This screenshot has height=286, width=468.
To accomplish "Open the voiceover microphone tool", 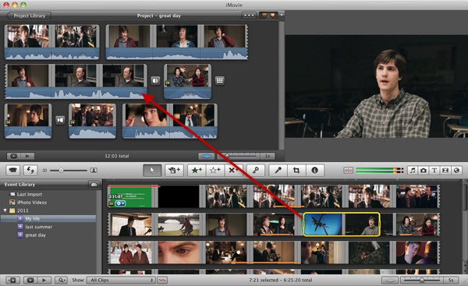I will [x=278, y=171].
